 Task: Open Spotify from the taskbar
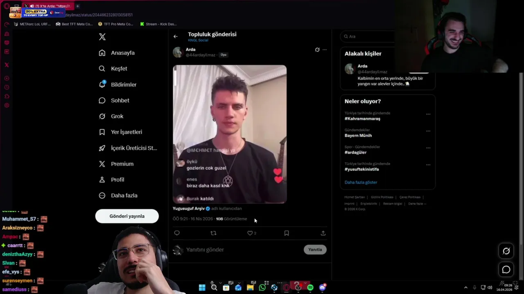[x=310, y=287]
